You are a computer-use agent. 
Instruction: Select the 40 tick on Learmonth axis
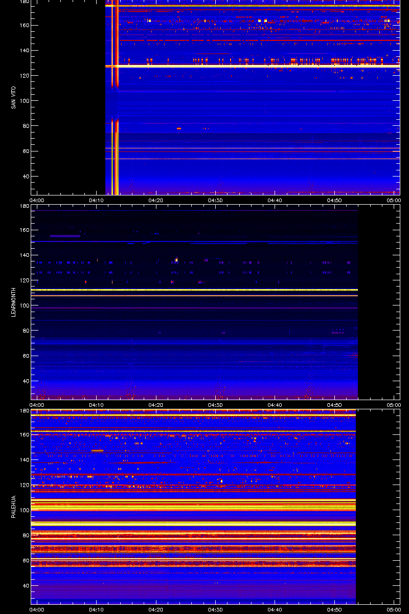point(26,381)
